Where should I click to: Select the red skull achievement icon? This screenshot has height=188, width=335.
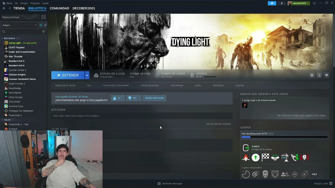[x=304, y=157]
